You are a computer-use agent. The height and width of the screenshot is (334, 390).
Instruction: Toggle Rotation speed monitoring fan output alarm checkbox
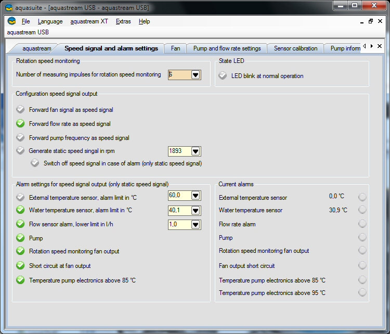20,251
